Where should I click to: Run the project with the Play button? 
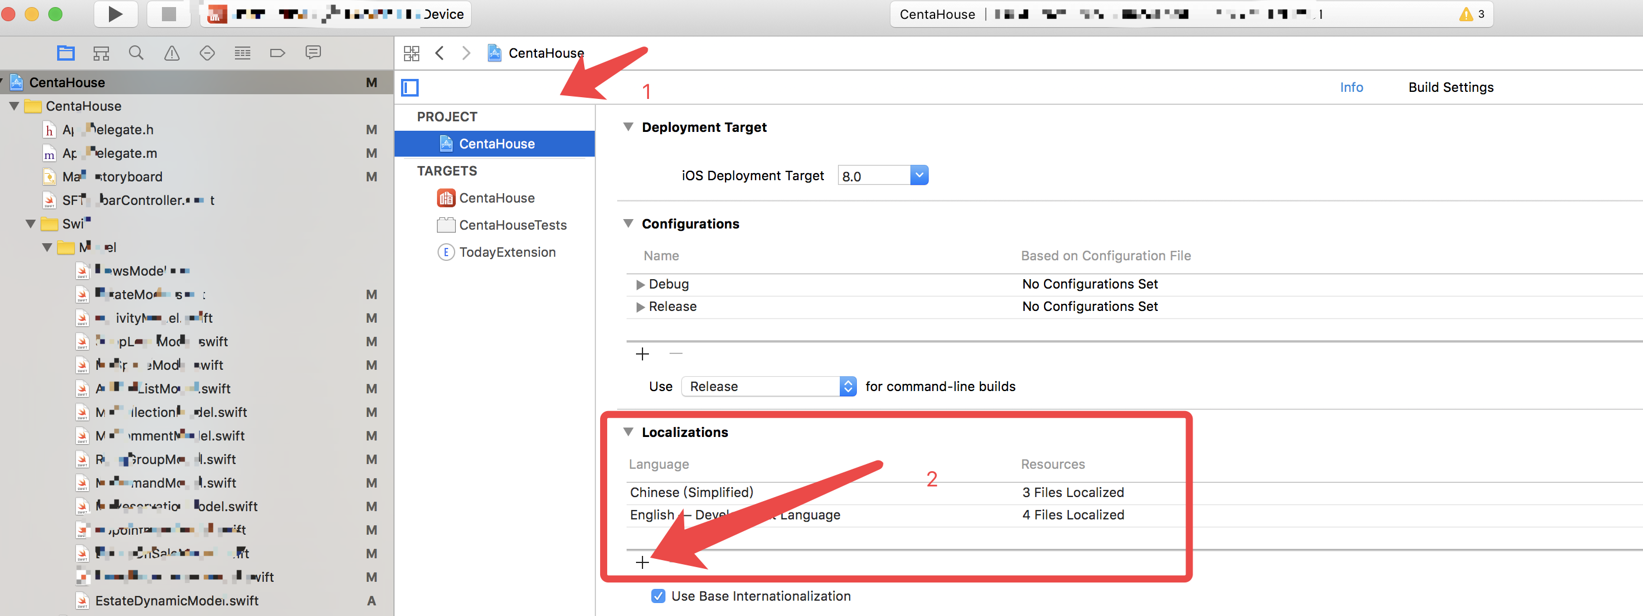click(115, 14)
